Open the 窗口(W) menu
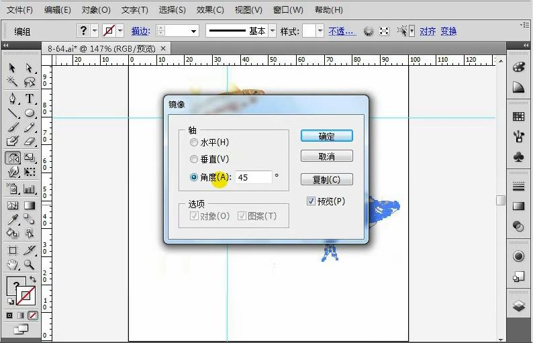The image size is (533, 343). click(x=288, y=10)
